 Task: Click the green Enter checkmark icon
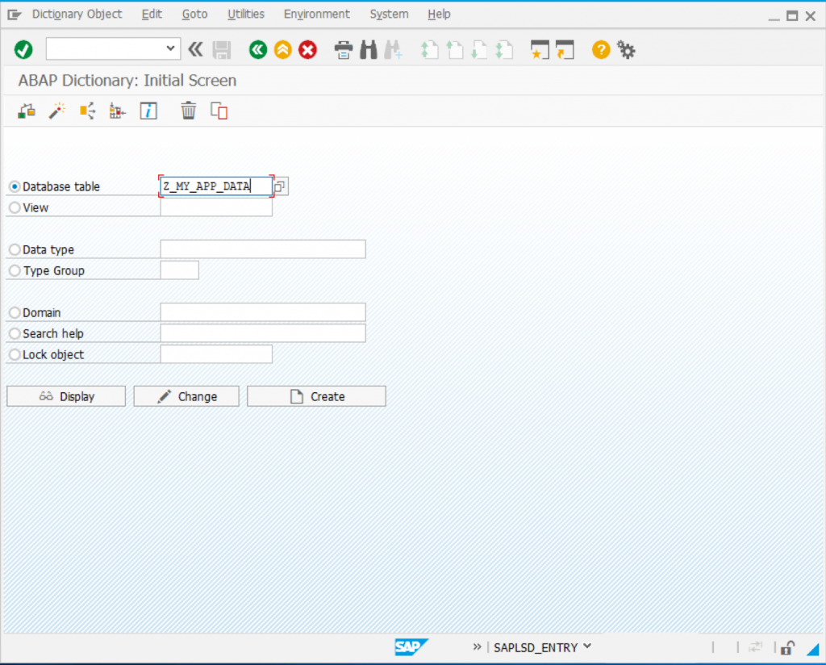23,50
